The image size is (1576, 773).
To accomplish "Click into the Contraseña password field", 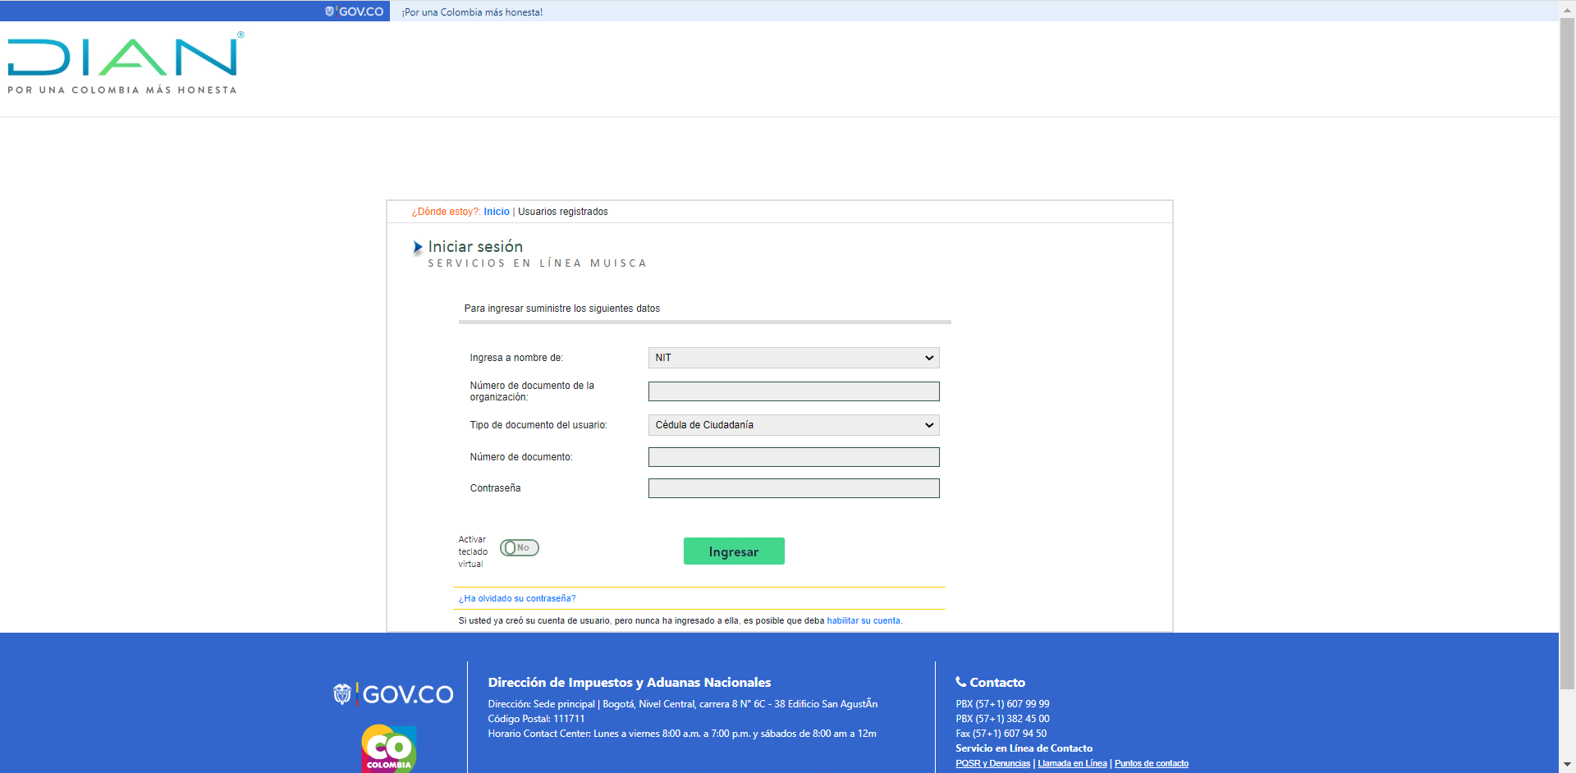I will [x=793, y=488].
